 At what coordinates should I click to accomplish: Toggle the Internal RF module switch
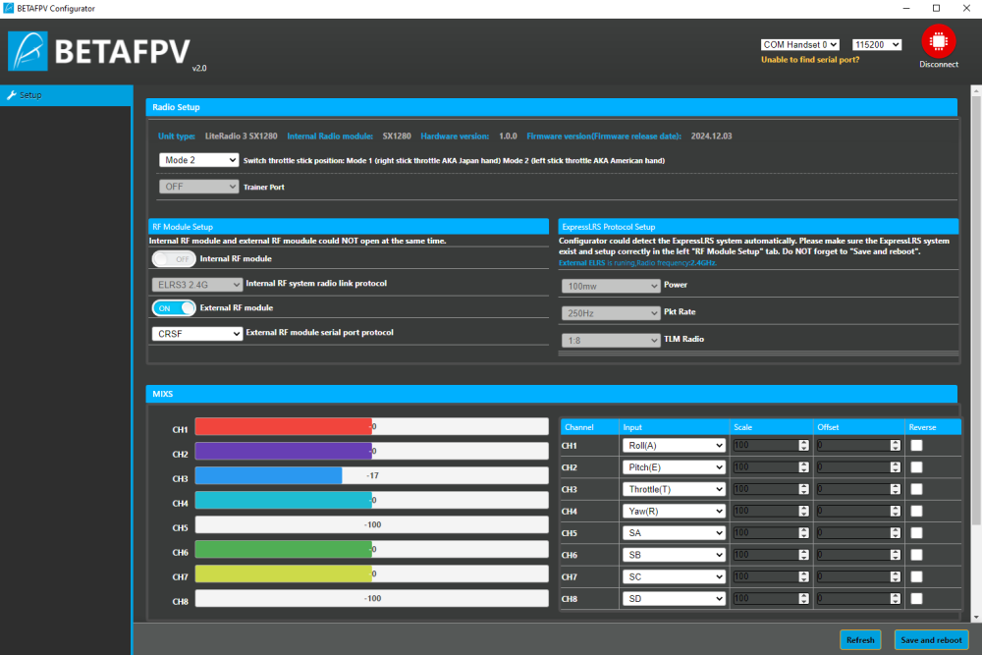[x=174, y=259]
